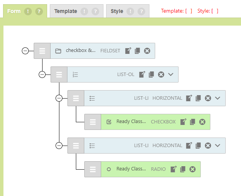Image resolution: width=241 pixels, height=196 pixels.
Task: Collapse the LIST-OL tree node
Action: [x=42, y=75]
